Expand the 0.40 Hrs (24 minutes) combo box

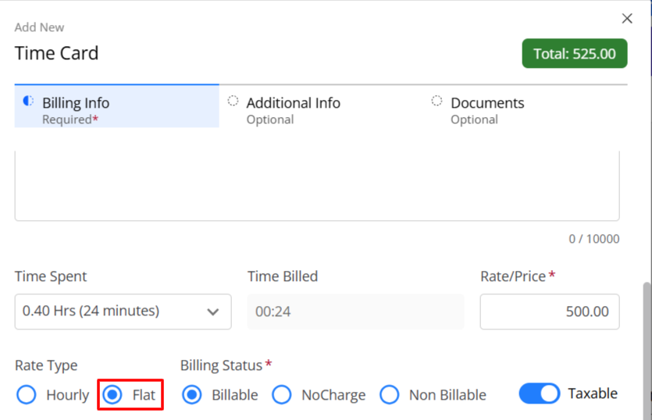123,311
